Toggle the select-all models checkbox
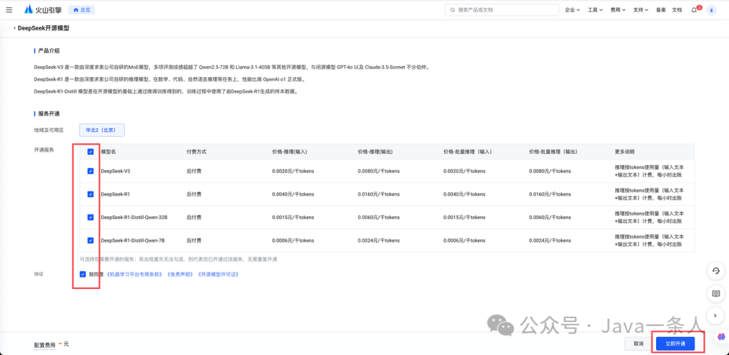 tap(90, 152)
